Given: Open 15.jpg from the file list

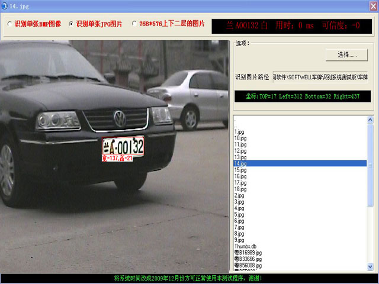Looking at the screenshot, I should (x=240, y=170).
